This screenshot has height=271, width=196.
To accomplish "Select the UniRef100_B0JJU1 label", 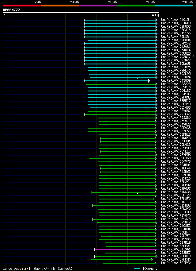I will point(176,141).
